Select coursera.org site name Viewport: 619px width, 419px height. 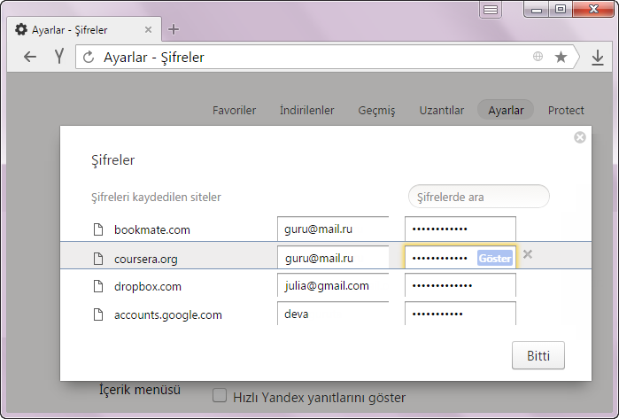tap(145, 259)
